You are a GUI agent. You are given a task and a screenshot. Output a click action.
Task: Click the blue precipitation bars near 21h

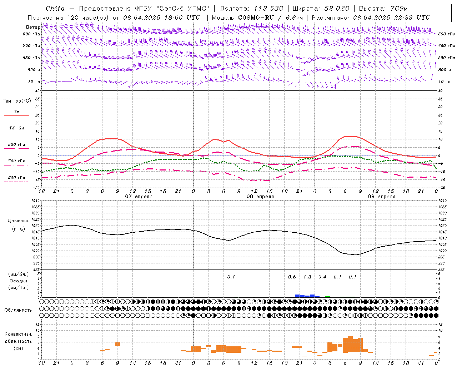pos(305,296)
